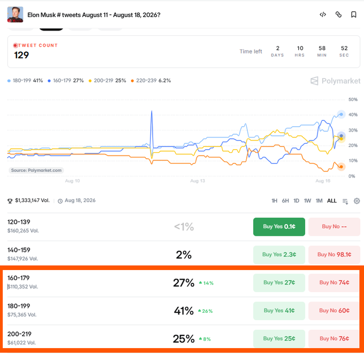Image resolution: width=364 pixels, height=355 pixels.
Task: Switch chart to 1M range
Action: (319, 200)
